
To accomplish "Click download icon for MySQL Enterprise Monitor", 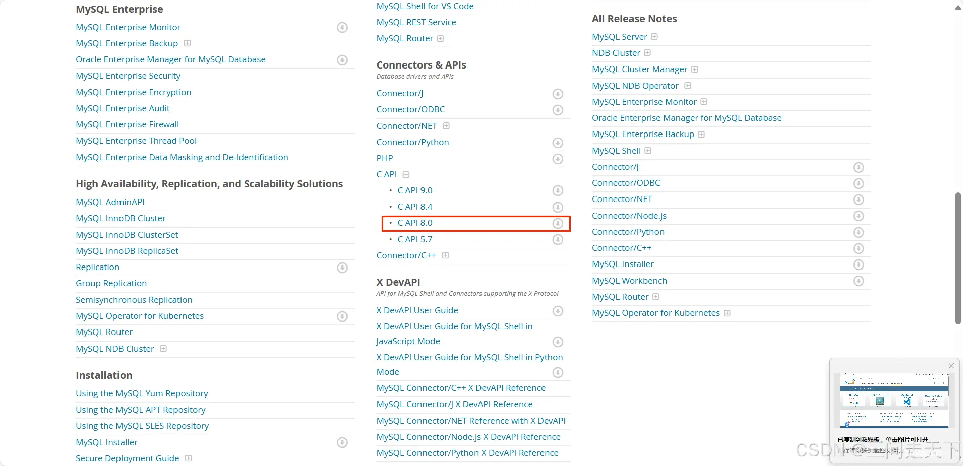I will pos(342,27).
